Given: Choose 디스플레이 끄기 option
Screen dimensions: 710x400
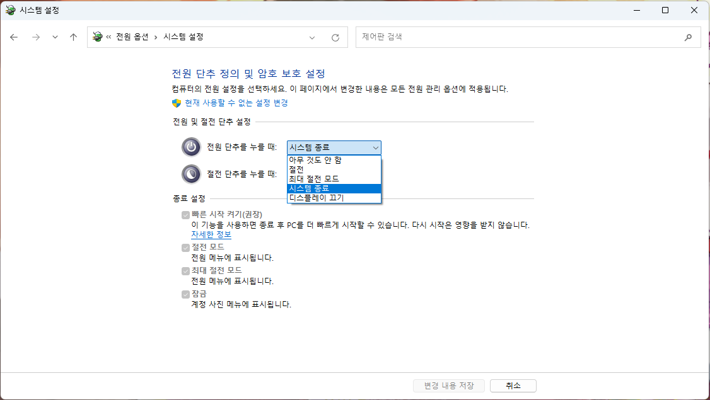Looking at the screenshot, I should click(316, 198).
